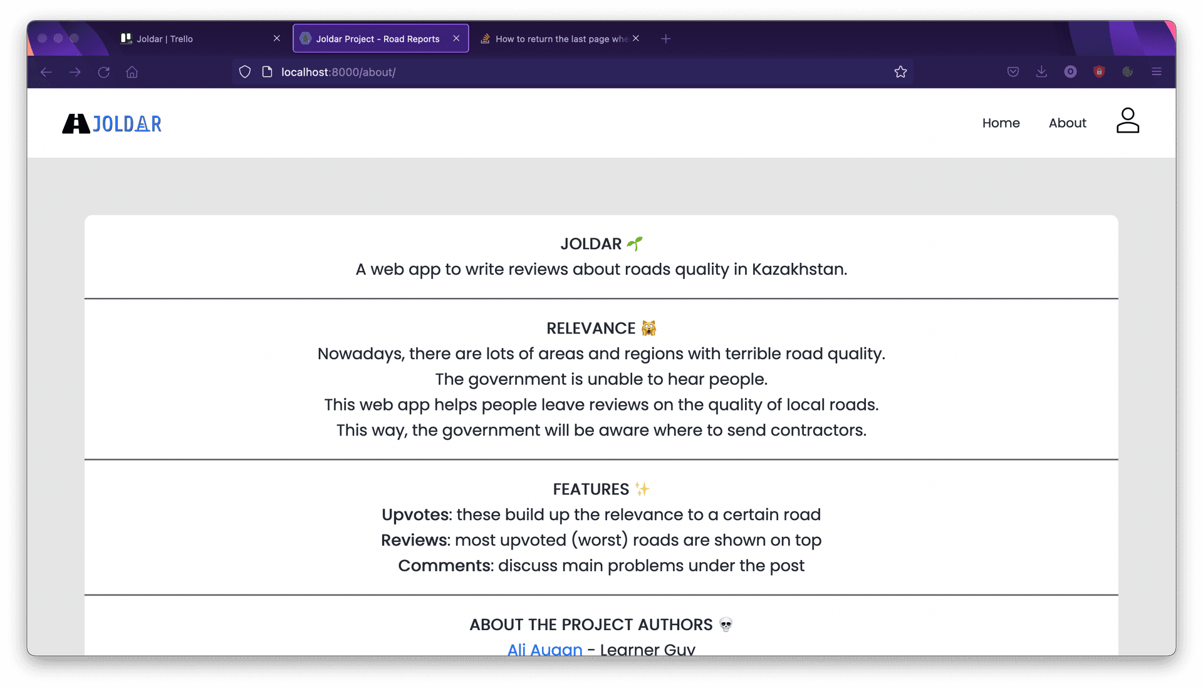1203x689 pixels.
Task: Navigate to the Home link
Action: click(x=1001, y=123)
